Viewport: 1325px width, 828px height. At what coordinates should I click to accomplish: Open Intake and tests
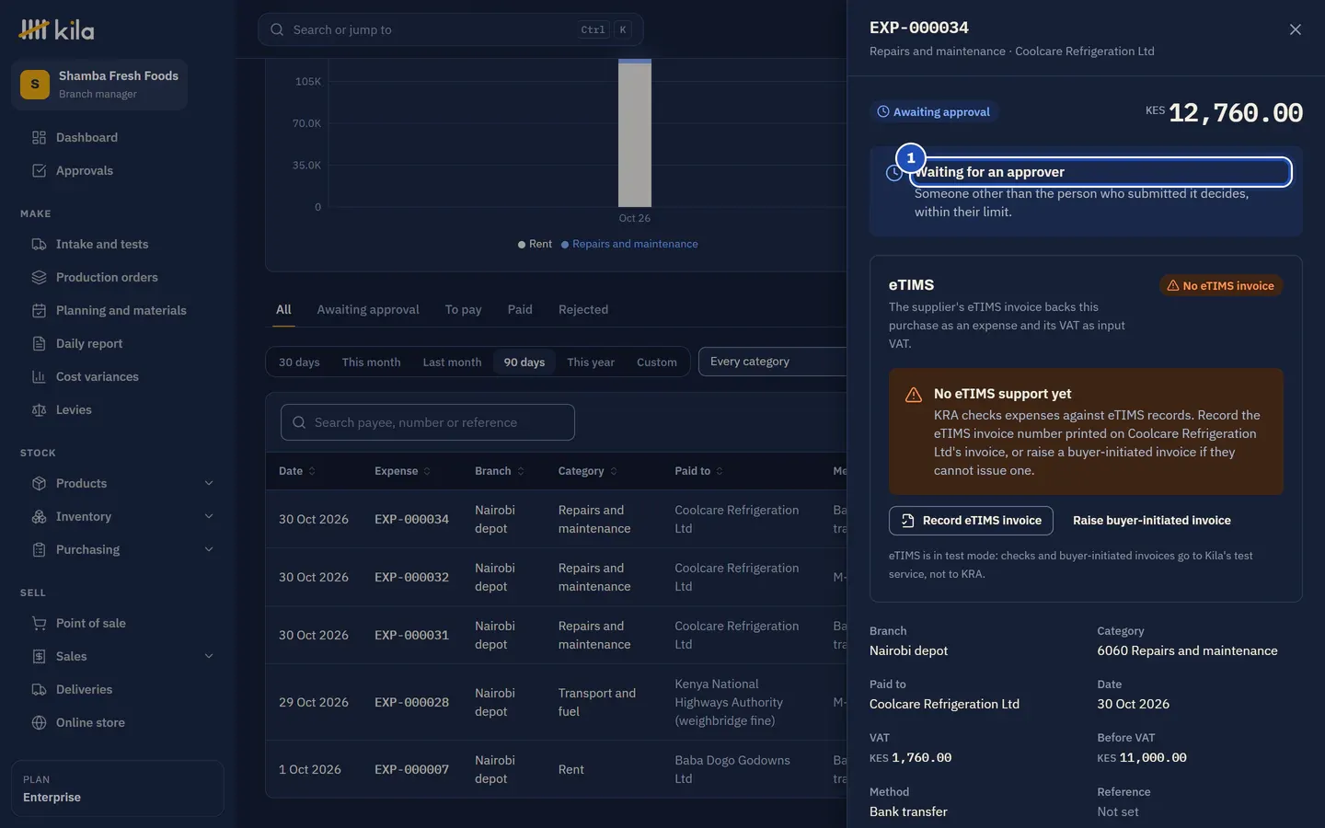tap(118, 245)
